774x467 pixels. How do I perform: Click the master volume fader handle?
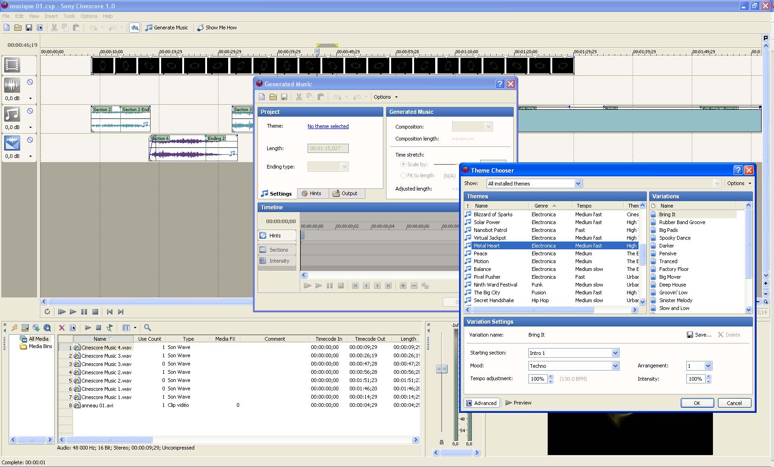pyautogui.click(x=442, y=369)
